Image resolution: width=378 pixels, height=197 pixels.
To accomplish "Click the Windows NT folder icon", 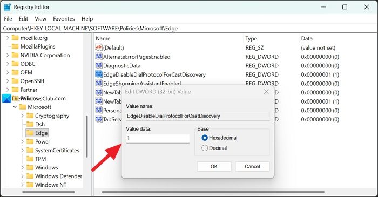I will pyautogui.click(x=30, y=185).
